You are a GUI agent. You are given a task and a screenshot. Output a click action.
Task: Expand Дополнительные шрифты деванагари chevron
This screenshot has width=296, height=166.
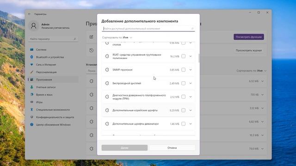tap(191, 124)
